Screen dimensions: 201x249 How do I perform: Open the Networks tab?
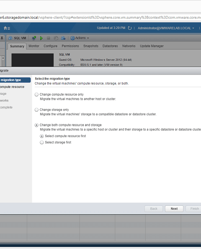[x=129, y=46]
